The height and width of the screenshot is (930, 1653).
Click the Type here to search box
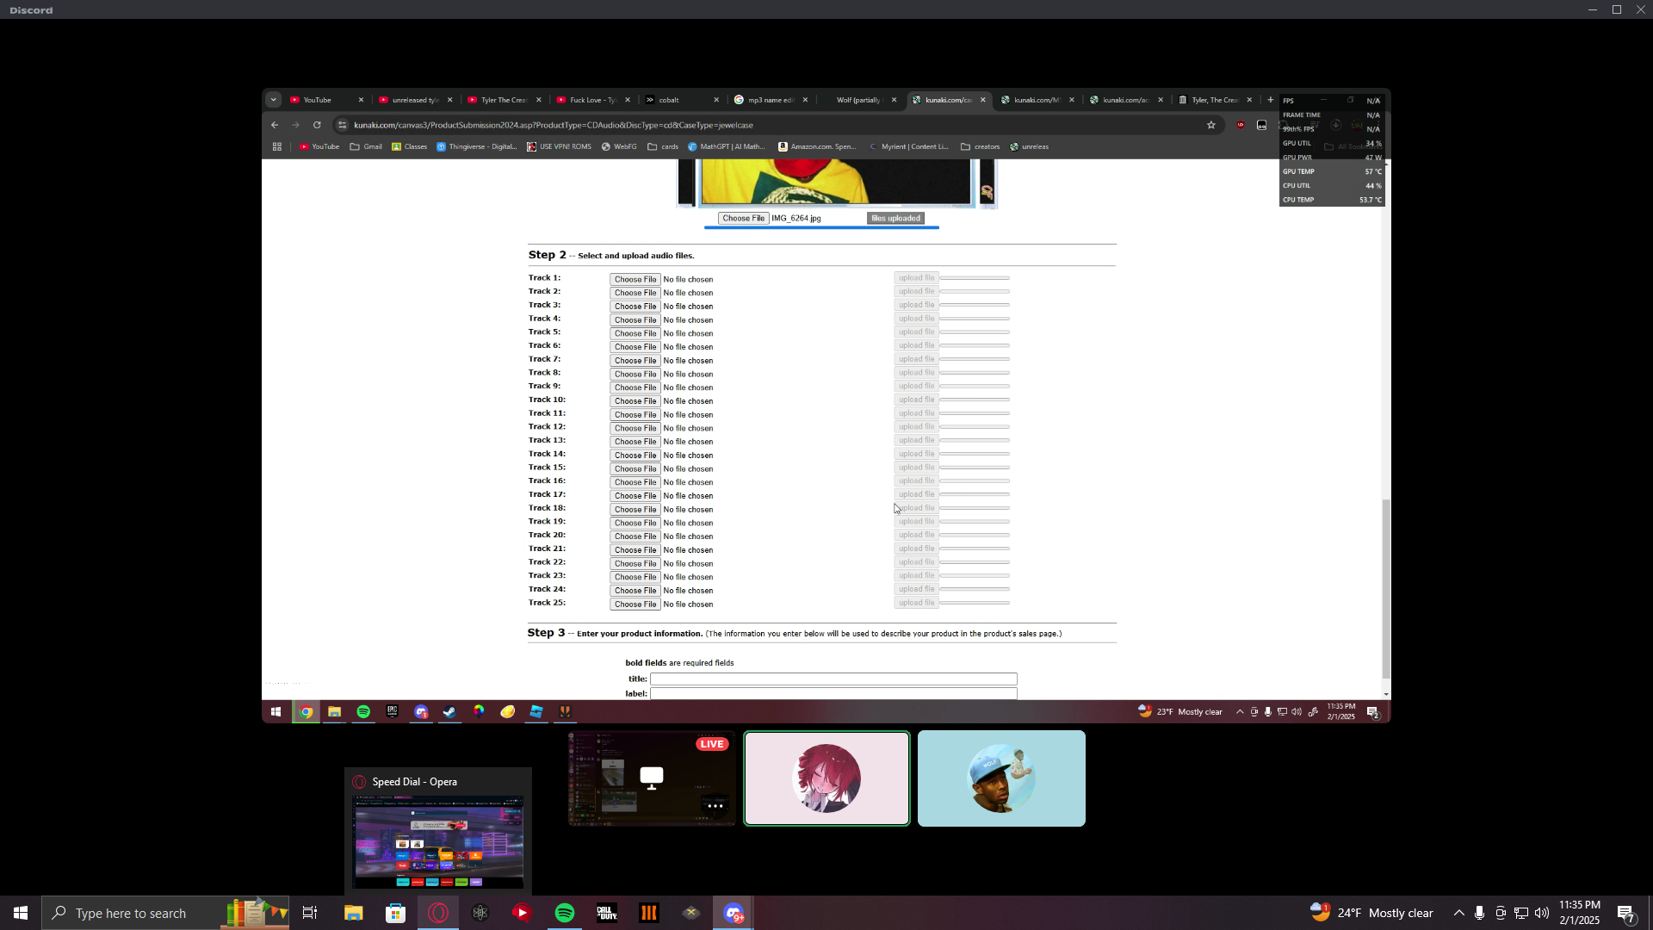point(131,913)
